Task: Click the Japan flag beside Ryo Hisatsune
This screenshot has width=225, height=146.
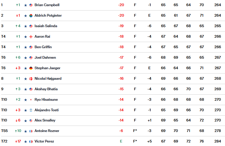Action: click(x=31, y=100)
